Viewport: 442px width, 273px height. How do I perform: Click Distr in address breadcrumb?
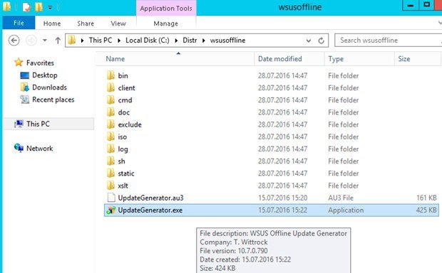pos(190,41)
